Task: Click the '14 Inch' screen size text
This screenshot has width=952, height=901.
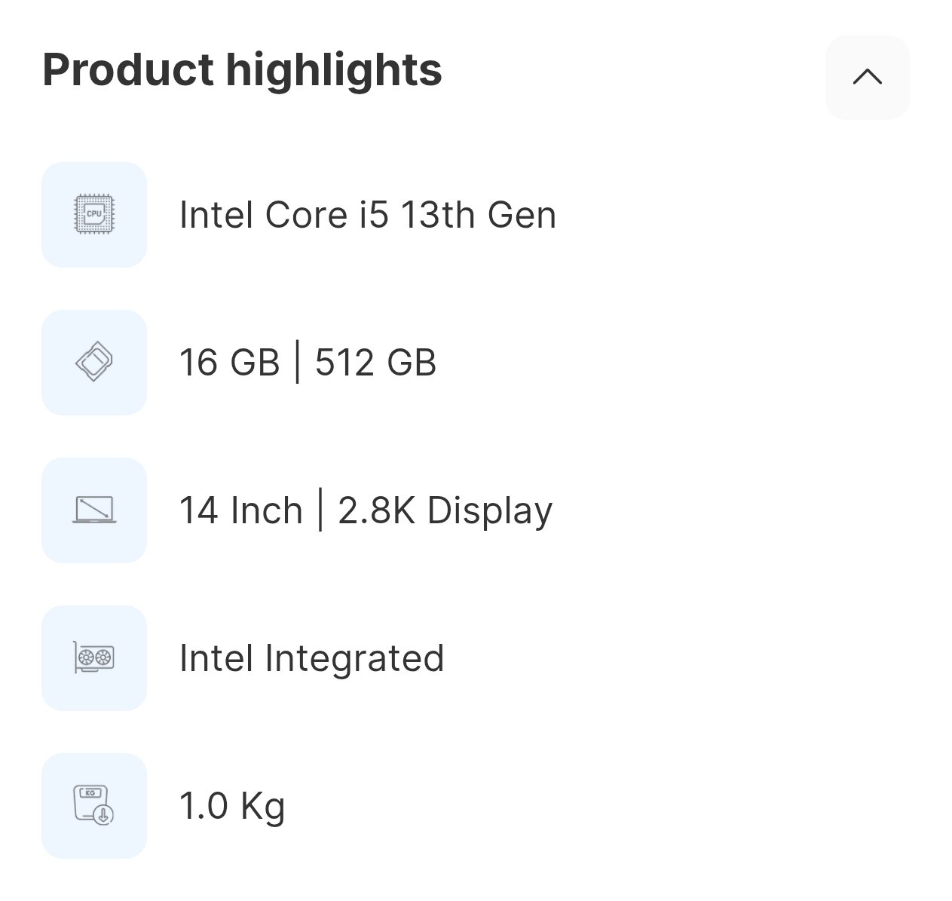Action: click(240, 510)
